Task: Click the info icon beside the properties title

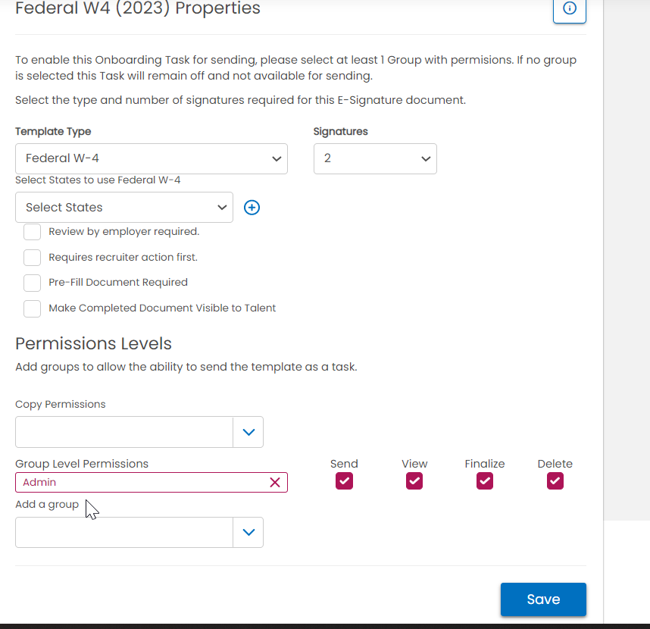Action: click(x=570, y=8)
